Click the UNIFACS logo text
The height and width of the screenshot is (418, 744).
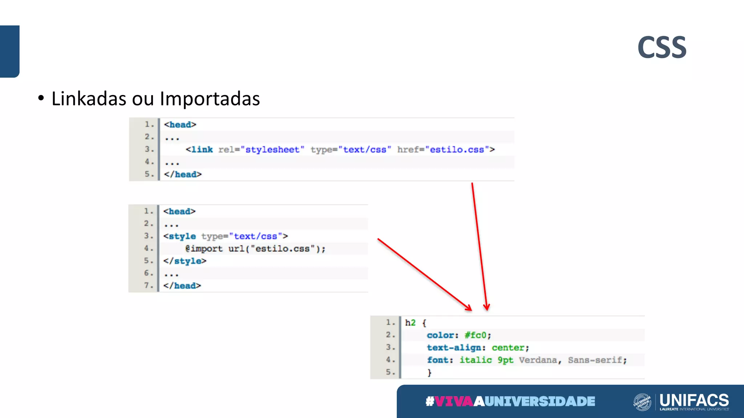[694, 400]
